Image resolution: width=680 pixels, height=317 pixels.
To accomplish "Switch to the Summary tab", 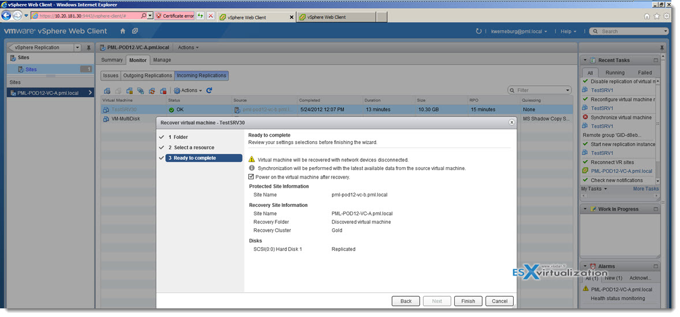I will 112,60.
